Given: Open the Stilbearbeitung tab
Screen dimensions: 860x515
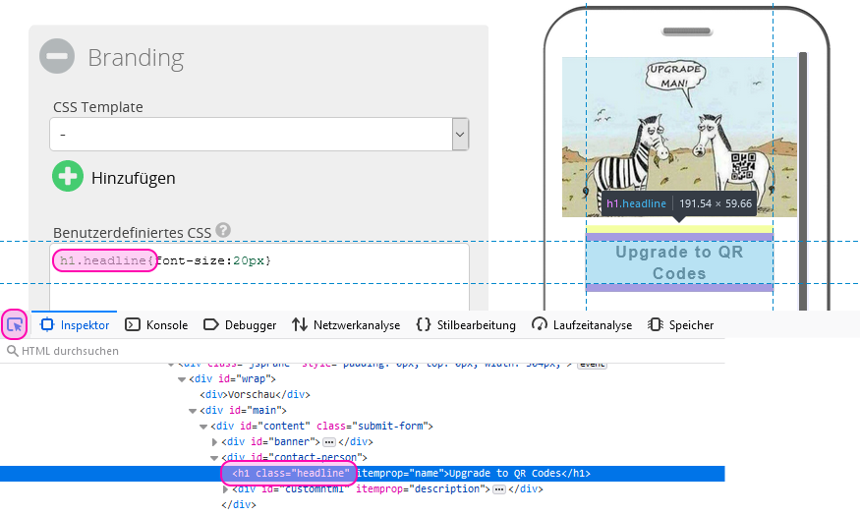Looking at the screenshot, I should click(466, 325).
